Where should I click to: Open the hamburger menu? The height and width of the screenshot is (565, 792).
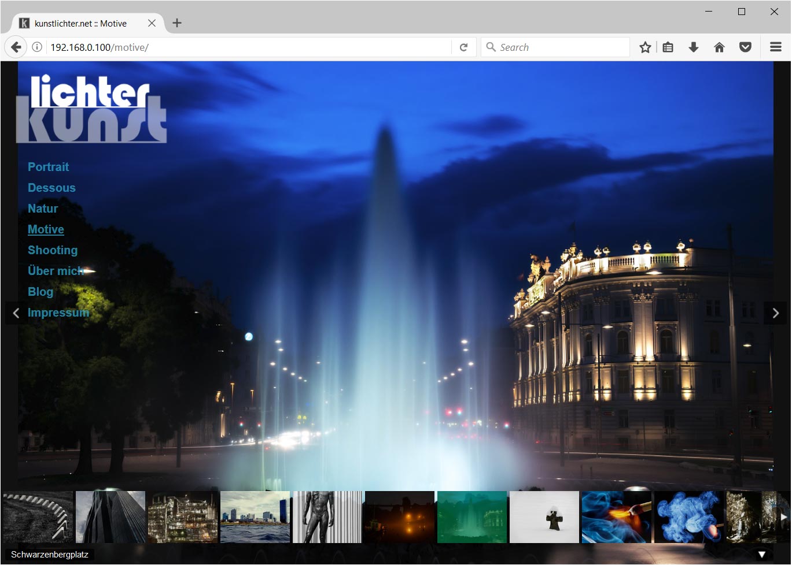pyautogui.click(x=776, y=47)
